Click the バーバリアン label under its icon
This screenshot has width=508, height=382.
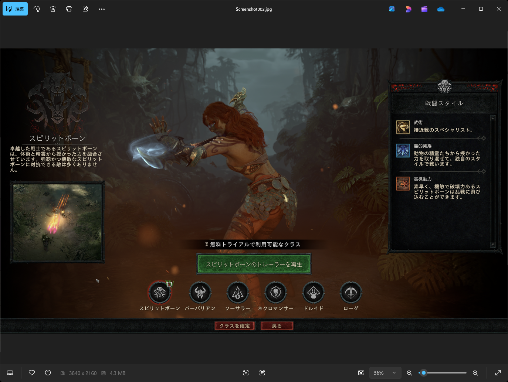pyautogui.click(x=200, y=308)
